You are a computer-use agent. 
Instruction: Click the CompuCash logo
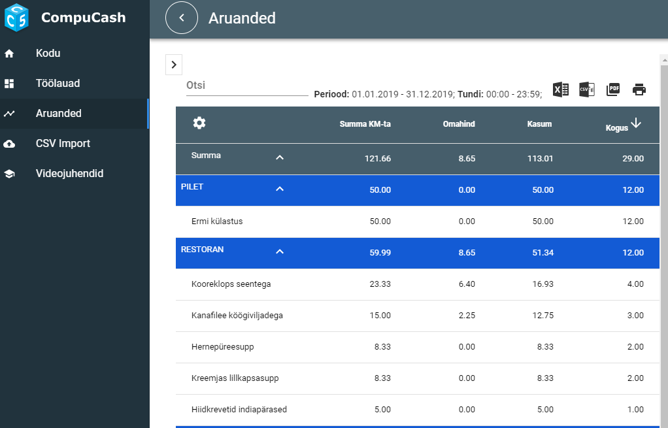16,18
